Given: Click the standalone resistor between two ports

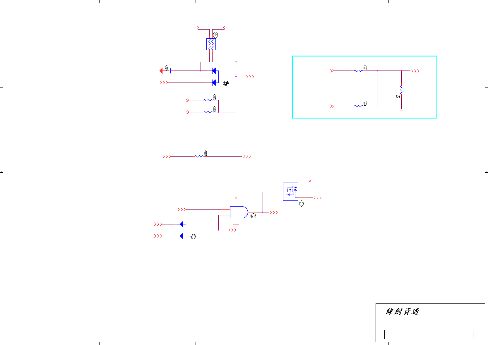Looking at the screenshot, I should tap(199, 156).
